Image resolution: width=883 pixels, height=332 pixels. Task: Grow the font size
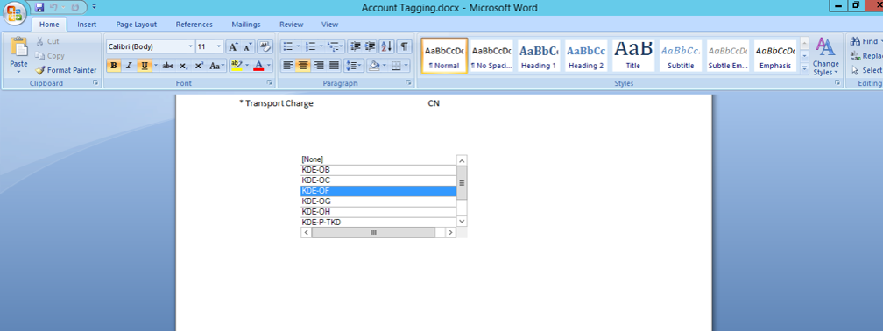pos(233,46)
